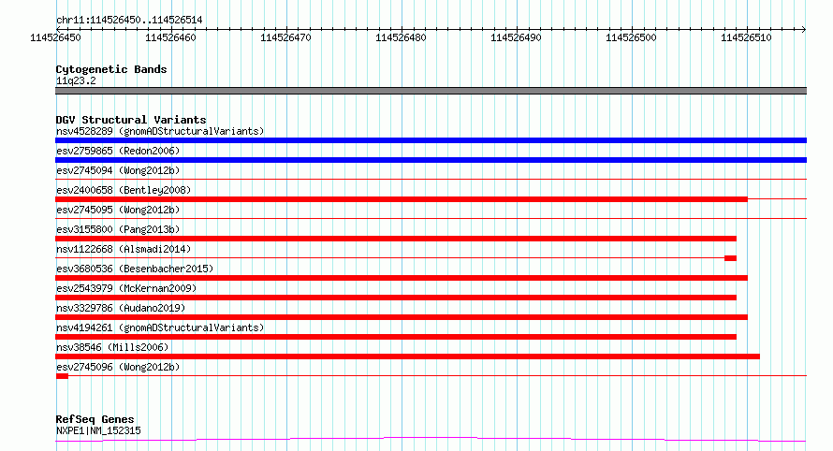The width and height of the screenshot is (833, 451).
Task: Select ruler position 114526460
Action: 170,37
